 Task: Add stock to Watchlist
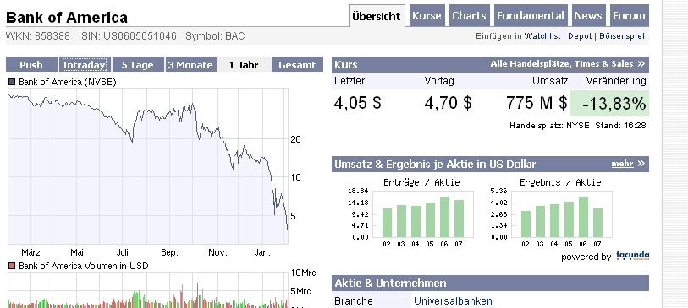pyautogui.click(x=542, y=36)
